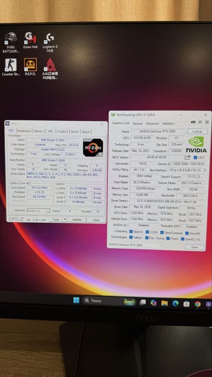
Task: Toggle the Vulkan checkbox
Action: pos(131,237)
